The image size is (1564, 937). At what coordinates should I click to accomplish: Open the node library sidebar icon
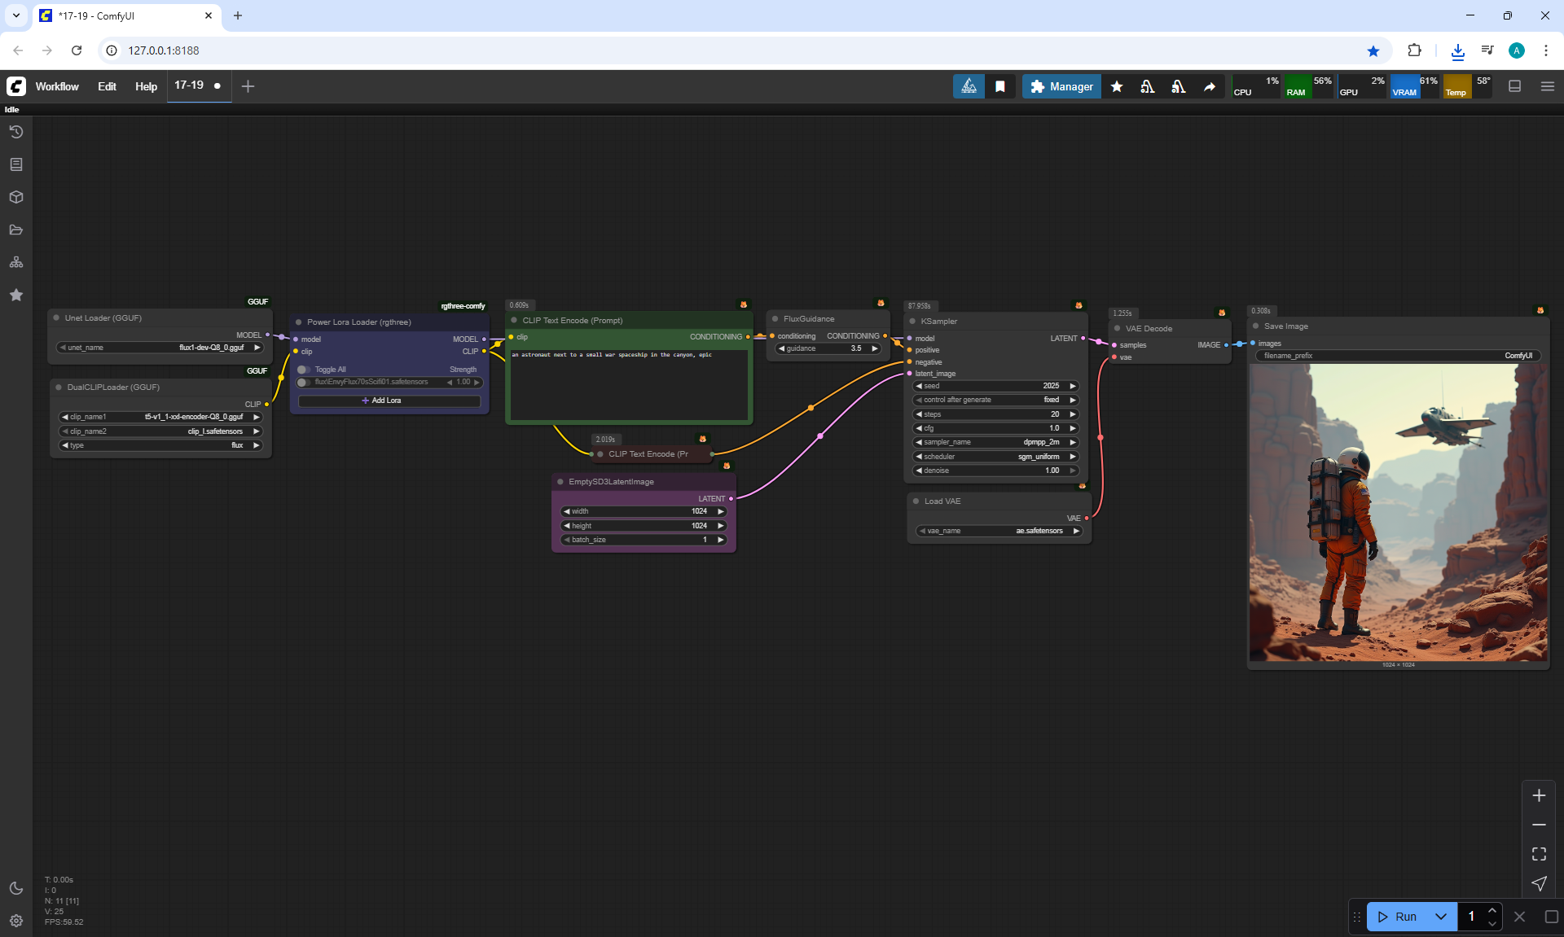point(16,164)
